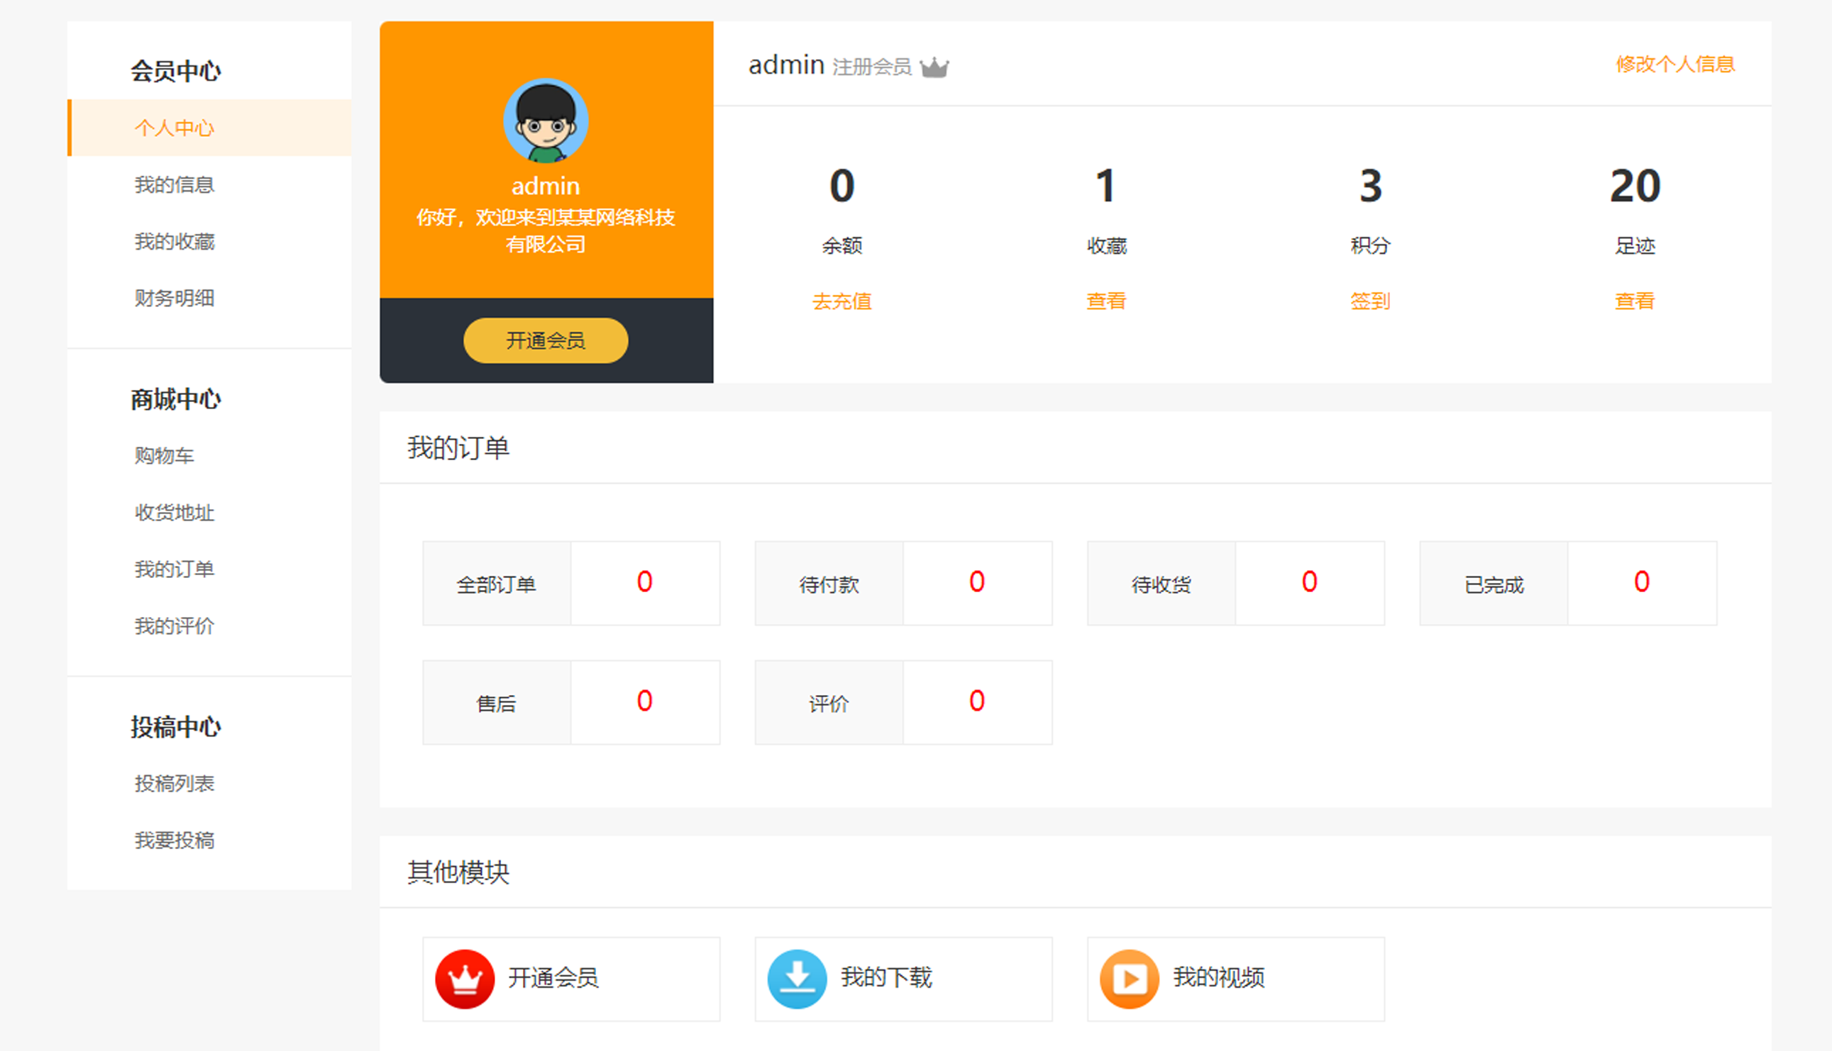Click the 积分 value 3
Viewport: 1832px width, 1051px height.
pos(1371,187)
